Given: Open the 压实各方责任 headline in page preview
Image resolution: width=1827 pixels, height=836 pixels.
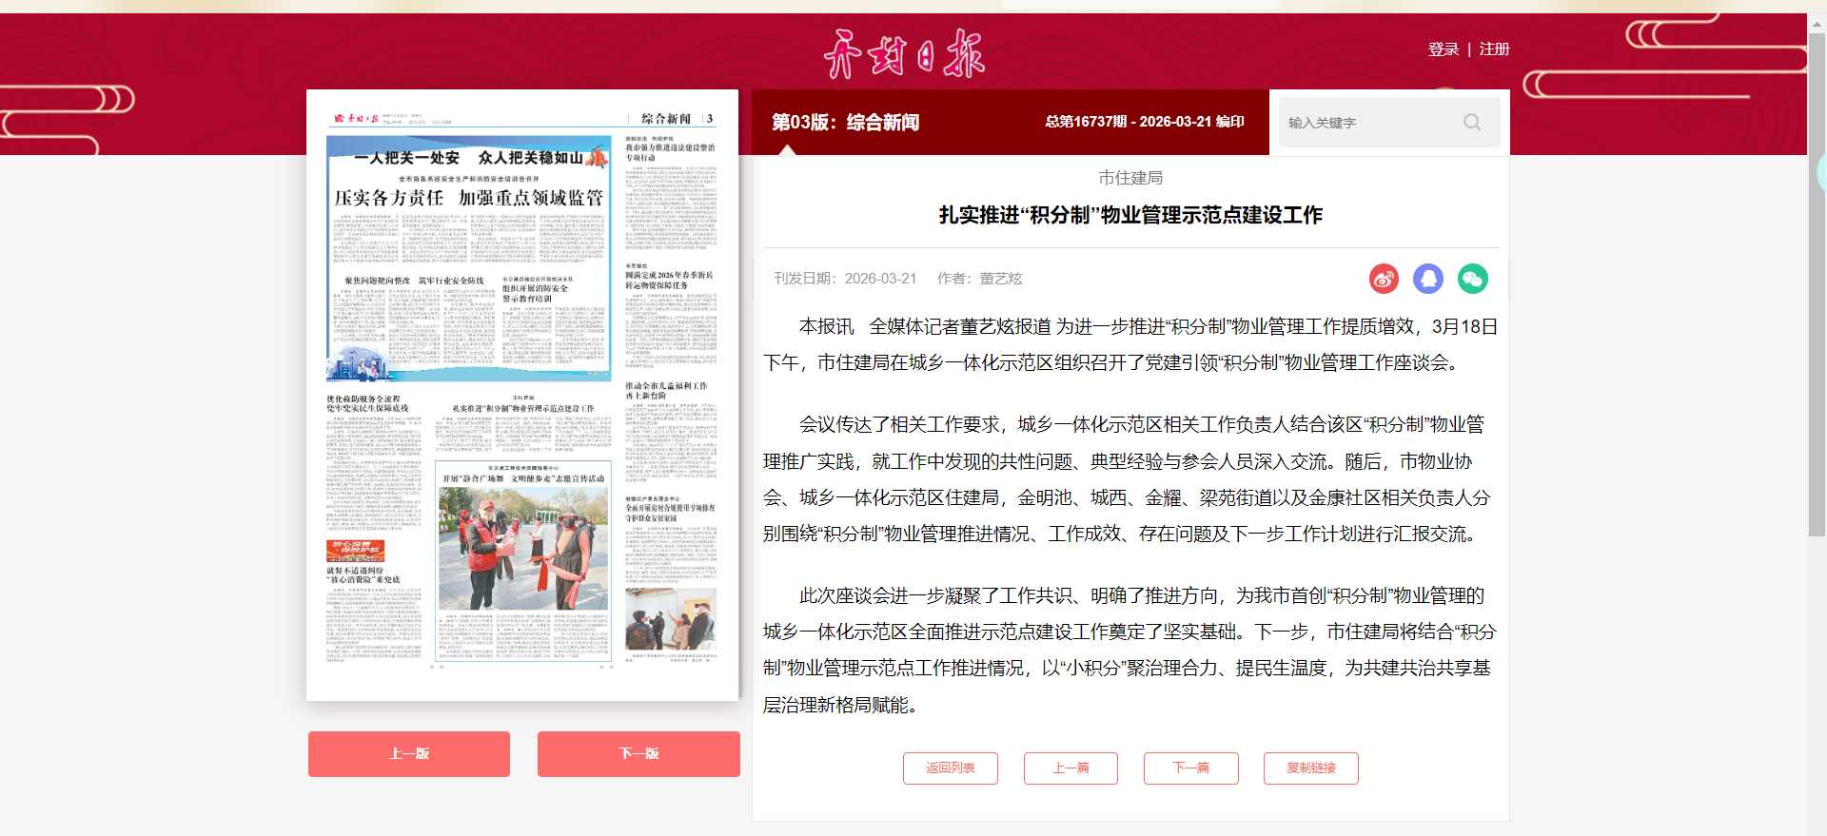Looking at the screenshot, I should coord(468,198).
